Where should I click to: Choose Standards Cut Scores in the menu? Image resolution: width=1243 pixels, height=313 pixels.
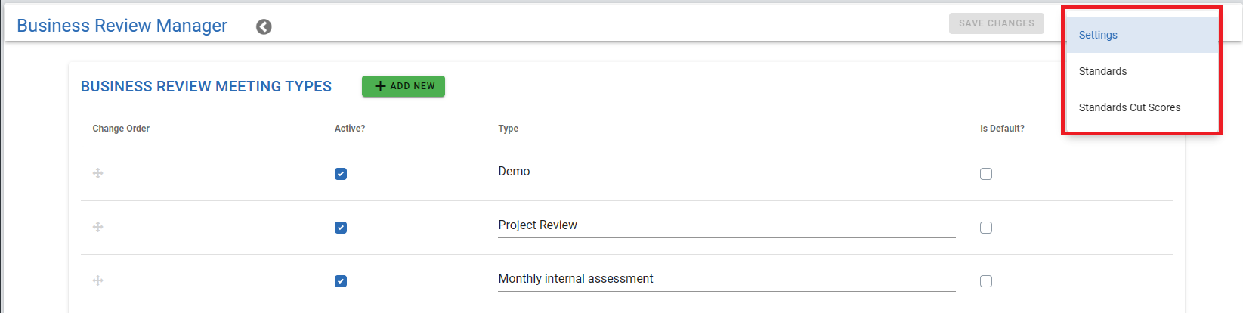point(1129,107)
